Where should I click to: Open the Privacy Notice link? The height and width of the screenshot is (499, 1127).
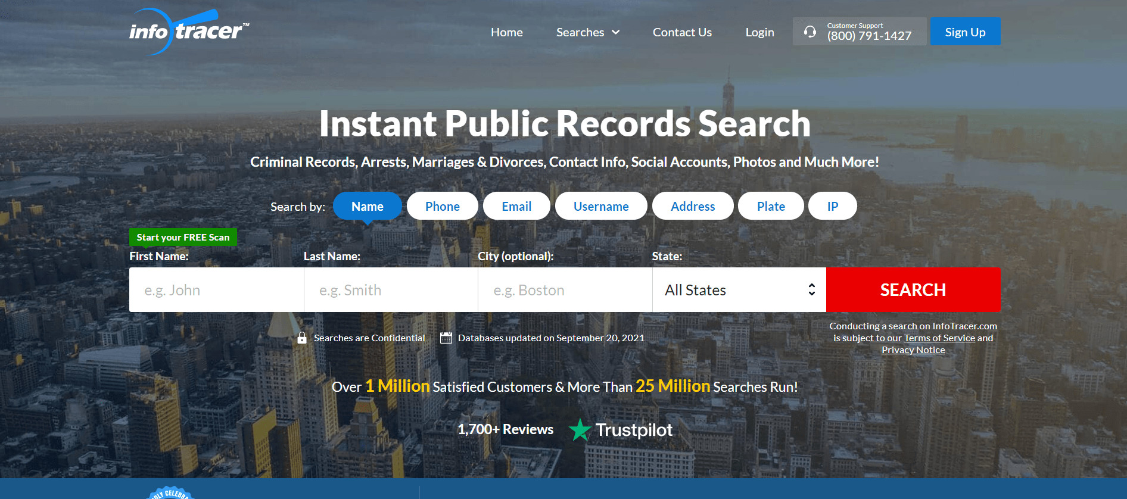click(x=913, y=350)
